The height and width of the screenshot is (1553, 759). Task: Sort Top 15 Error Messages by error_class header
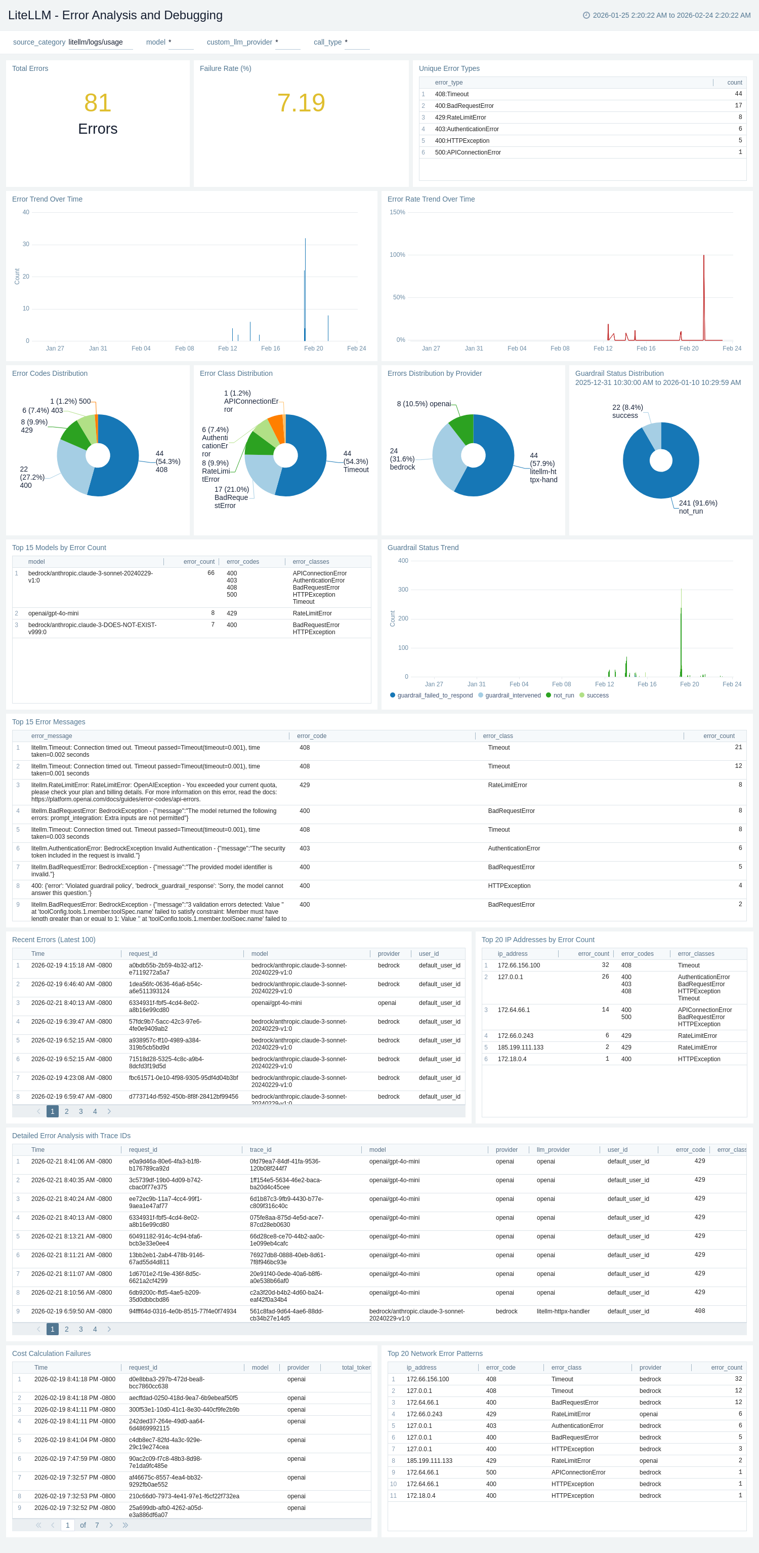(x=497, y=735)
